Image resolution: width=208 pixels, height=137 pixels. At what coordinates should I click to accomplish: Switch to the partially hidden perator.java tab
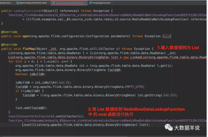coord(6,2)
